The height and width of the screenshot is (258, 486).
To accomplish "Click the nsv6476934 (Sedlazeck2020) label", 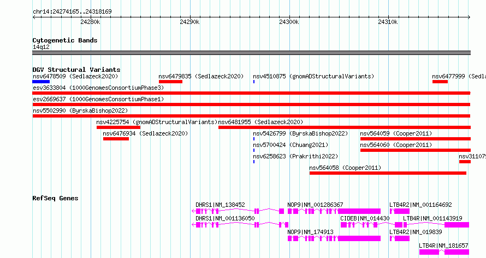I will click(145, 133).
